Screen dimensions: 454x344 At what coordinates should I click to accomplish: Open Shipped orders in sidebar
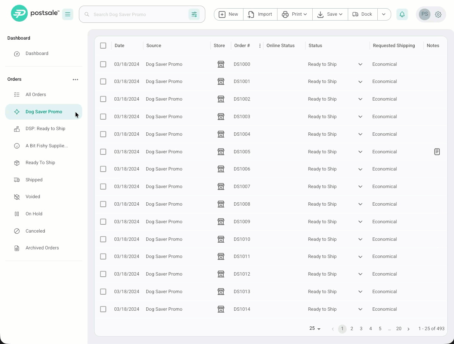(43, 180)
